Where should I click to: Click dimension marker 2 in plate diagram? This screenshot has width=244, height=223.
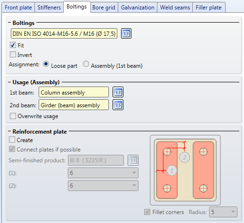coord(185,157)
